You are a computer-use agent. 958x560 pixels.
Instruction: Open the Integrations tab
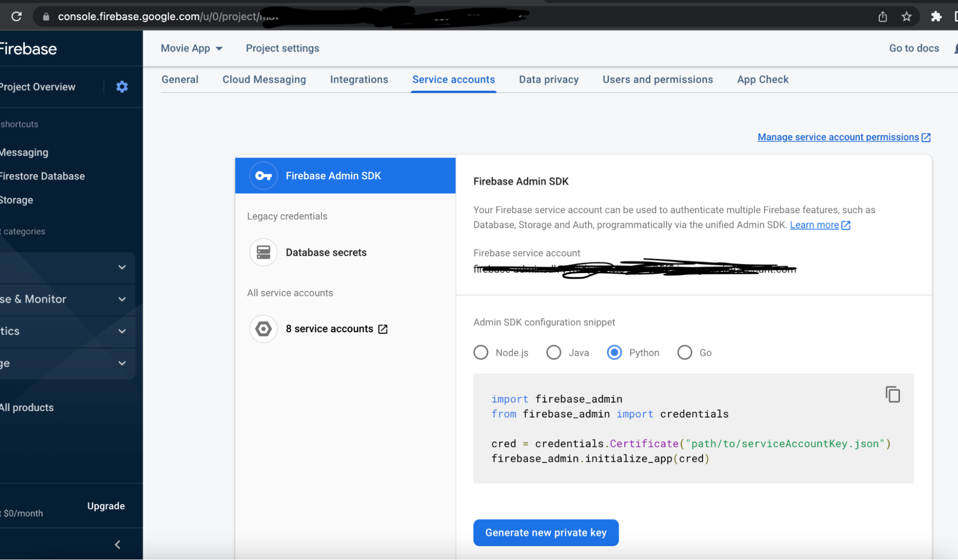[x=359, y=80]
